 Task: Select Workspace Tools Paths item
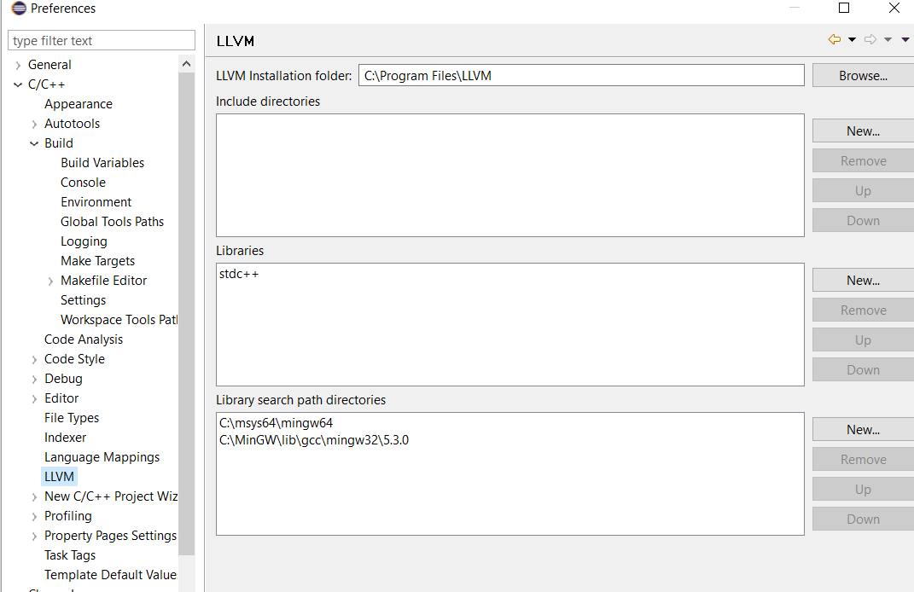pyautogui.click(x=119, y=320)
